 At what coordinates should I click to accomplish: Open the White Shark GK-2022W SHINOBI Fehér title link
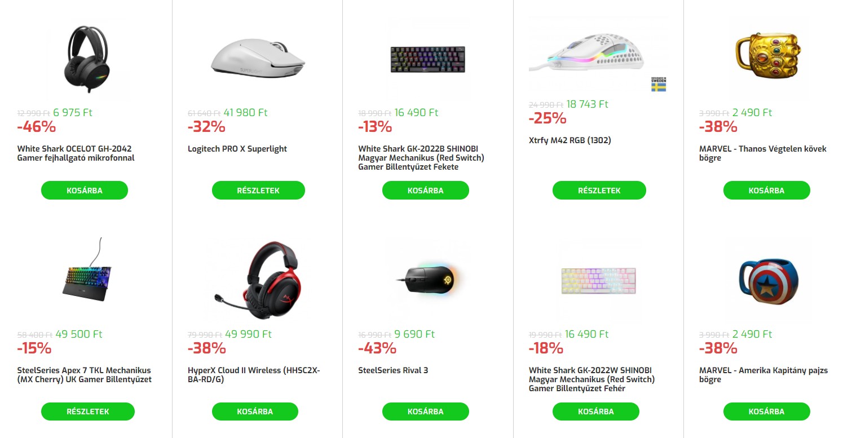pos(591,379)
